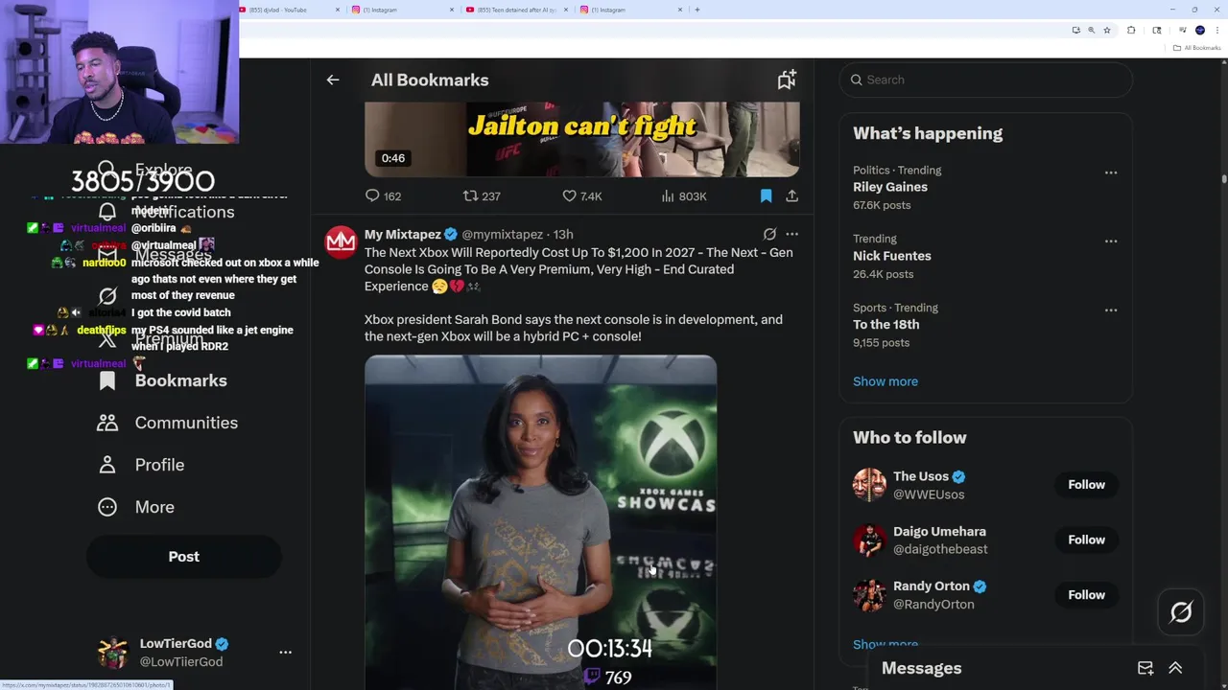The image size is (1228, 690).
Task: Open The Usos profile picture
Action: click(x=869, y=484)
